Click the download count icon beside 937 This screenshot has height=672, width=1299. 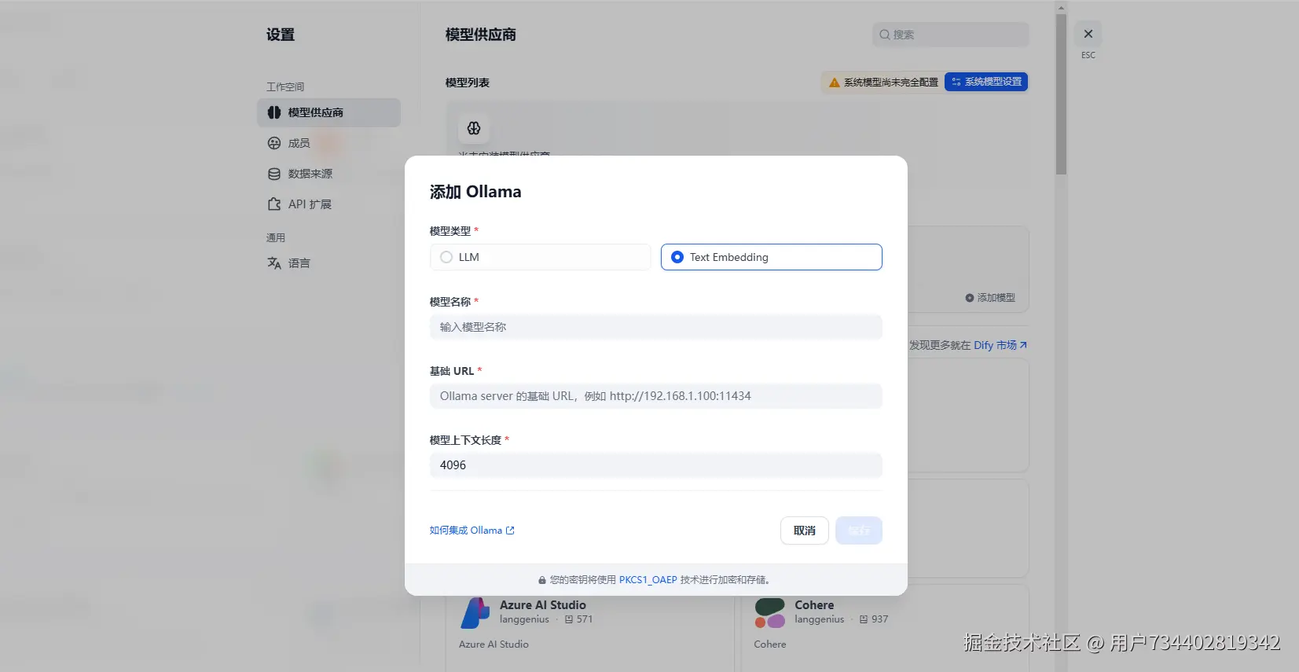864,619
